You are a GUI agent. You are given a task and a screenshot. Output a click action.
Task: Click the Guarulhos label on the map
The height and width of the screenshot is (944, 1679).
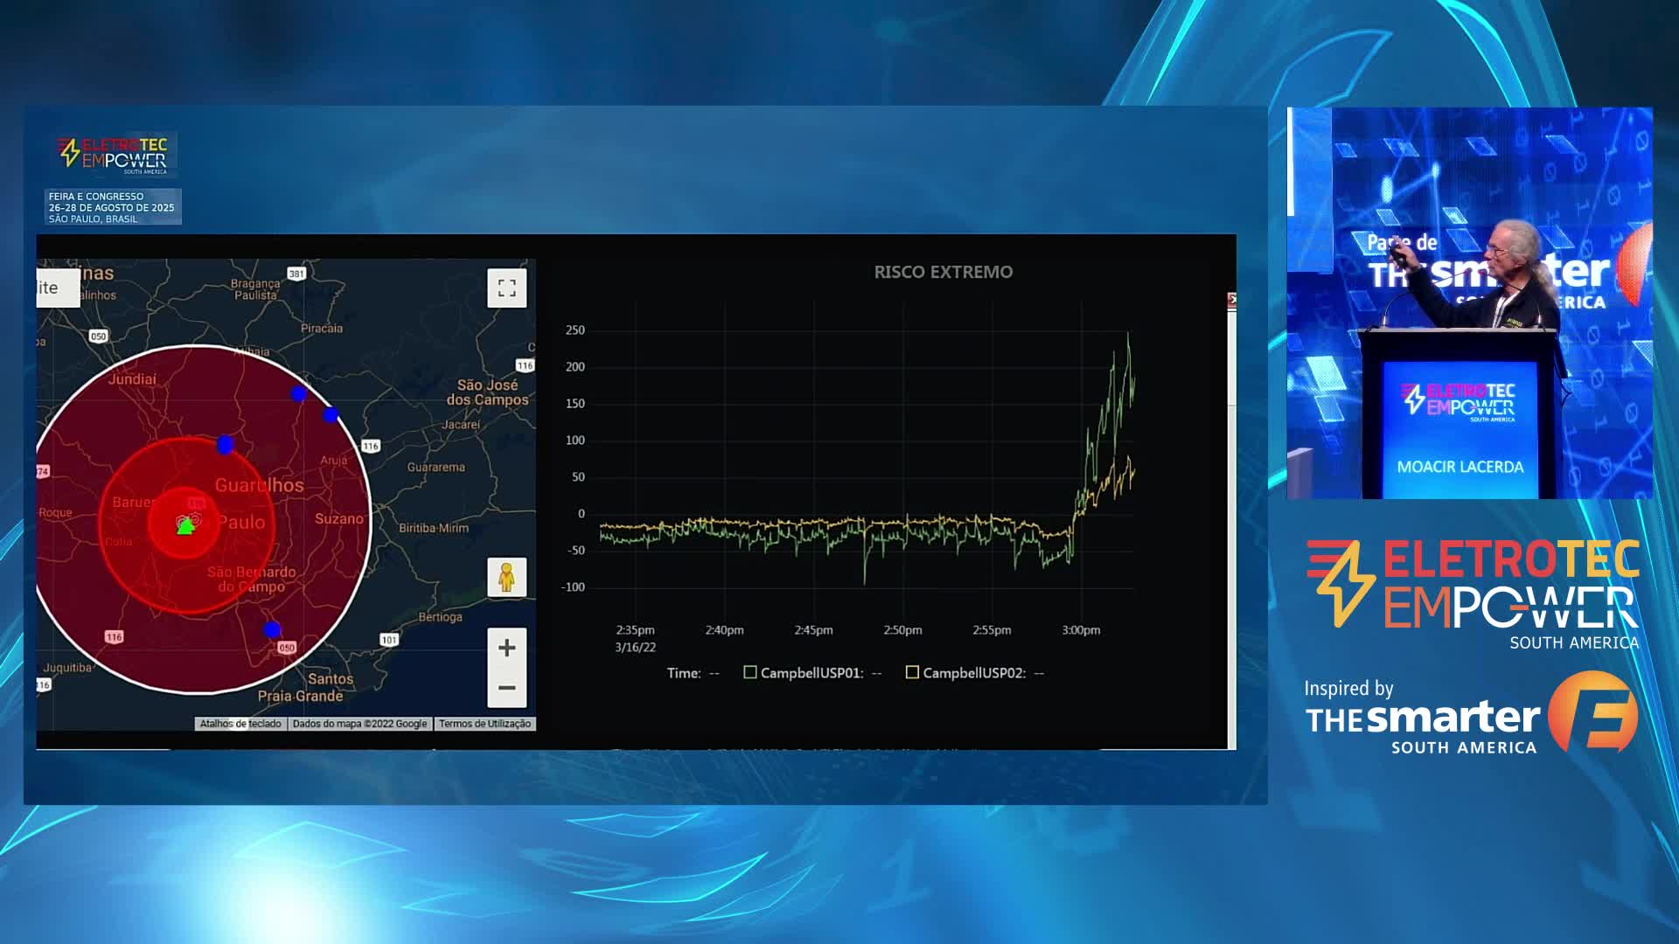(x=259, y=485)
